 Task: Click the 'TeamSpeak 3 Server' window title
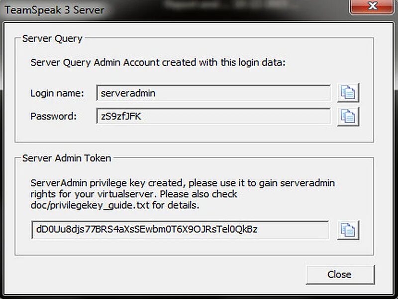click(55, 10)
